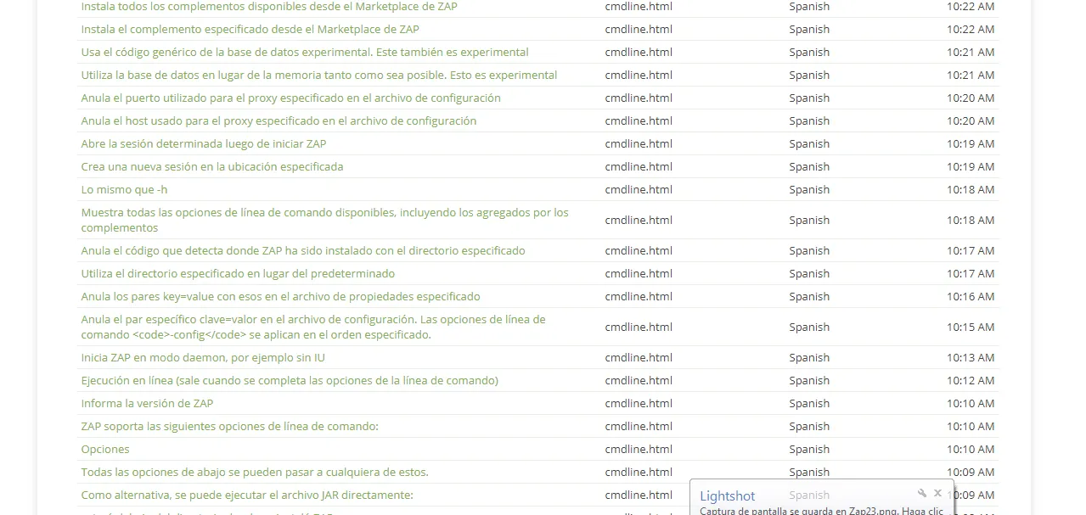Open 'Informa la versión de ZAP' translation
Image resolution: width=1086 pixels, height=515 pixels.
click(148, 403)
